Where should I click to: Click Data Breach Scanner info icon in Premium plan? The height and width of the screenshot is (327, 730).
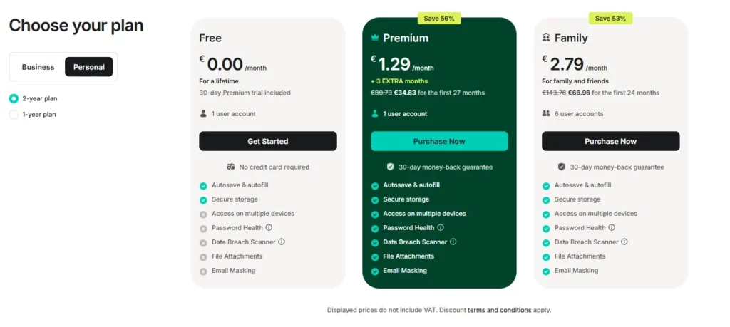point(453,242)
